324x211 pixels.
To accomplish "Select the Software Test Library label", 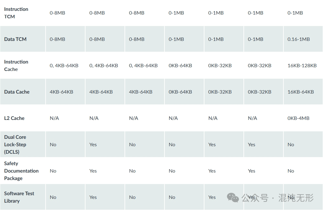I will (x=19, y=197).
